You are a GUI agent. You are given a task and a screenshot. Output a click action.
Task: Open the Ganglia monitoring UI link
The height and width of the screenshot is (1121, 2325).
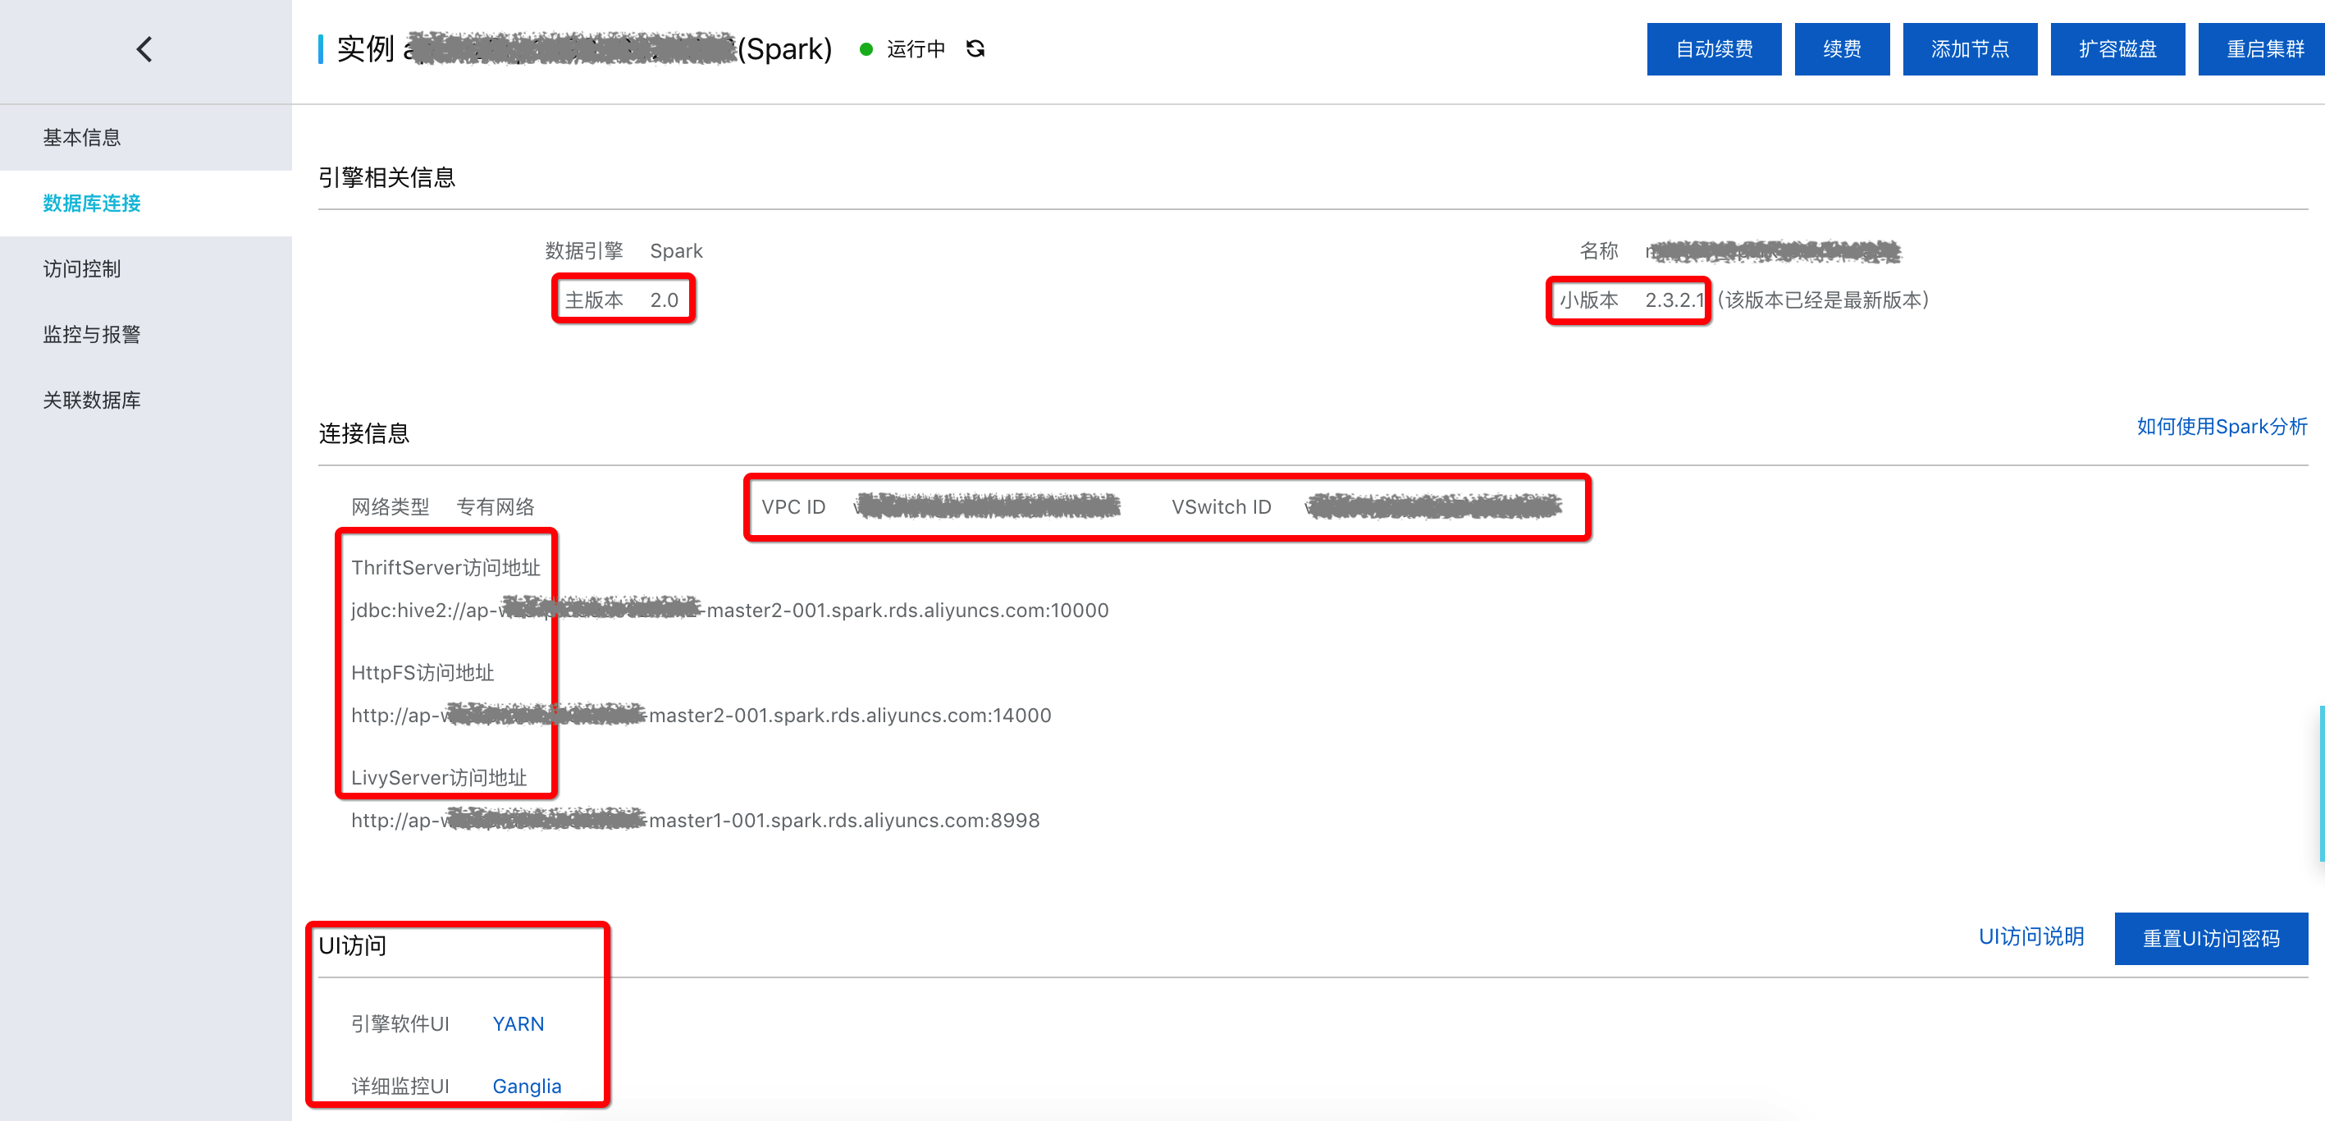tap(526, 1086)
